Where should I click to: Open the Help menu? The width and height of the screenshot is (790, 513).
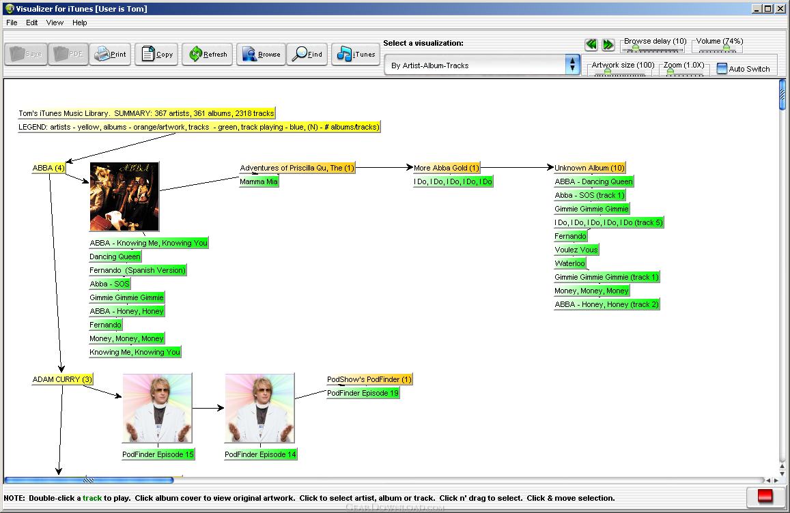coord(80,23)
